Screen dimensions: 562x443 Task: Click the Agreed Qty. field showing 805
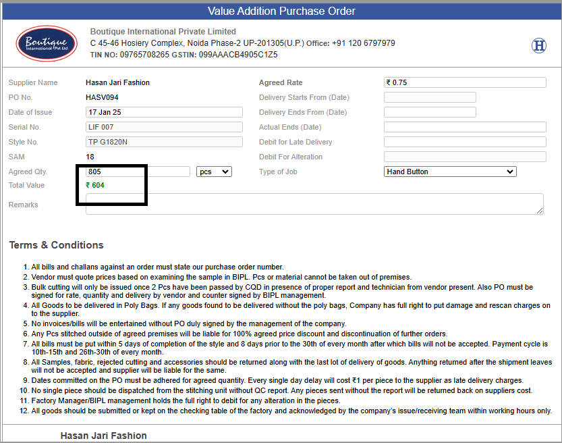tap(138, 172)
